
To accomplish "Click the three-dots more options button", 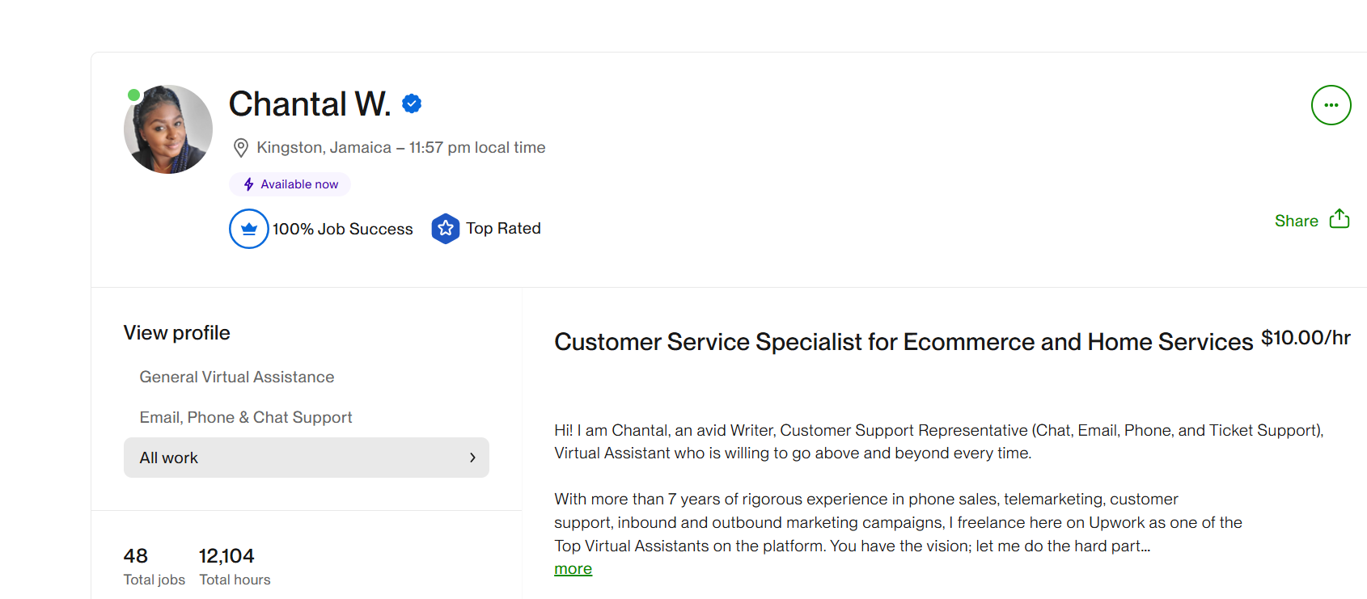I will (1331, 105).
